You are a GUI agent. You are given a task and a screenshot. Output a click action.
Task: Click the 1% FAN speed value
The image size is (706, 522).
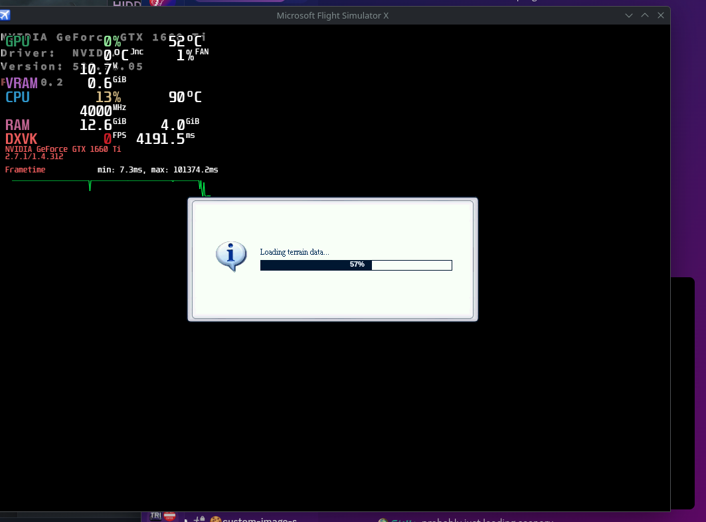193,55
